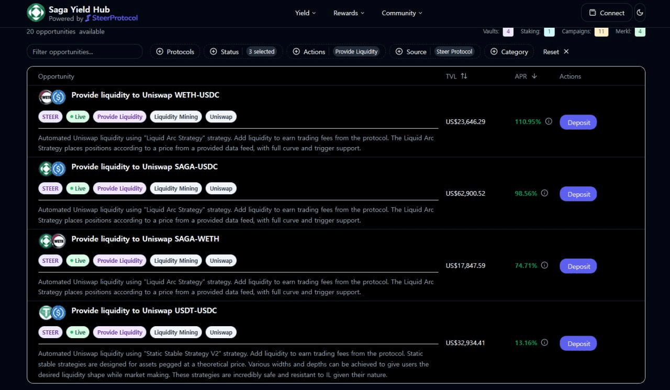Select TVL value US$32,934.41
The image size is (670, 390).
(x=465, y=343)
